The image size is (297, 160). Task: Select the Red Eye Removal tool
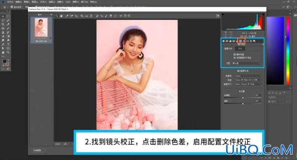pyautogui.click(x=102, y=16)
